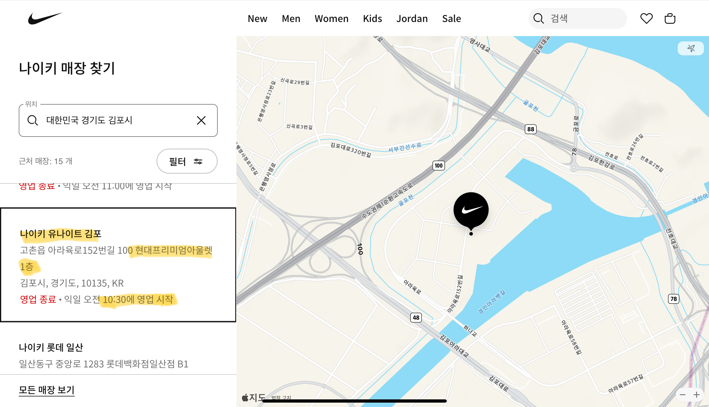Image resolution: width=709 pixels, height=407 pixels.
Task: Click the 일산동구 중앙로 1283 address text
Action: (x=103, y=364)
